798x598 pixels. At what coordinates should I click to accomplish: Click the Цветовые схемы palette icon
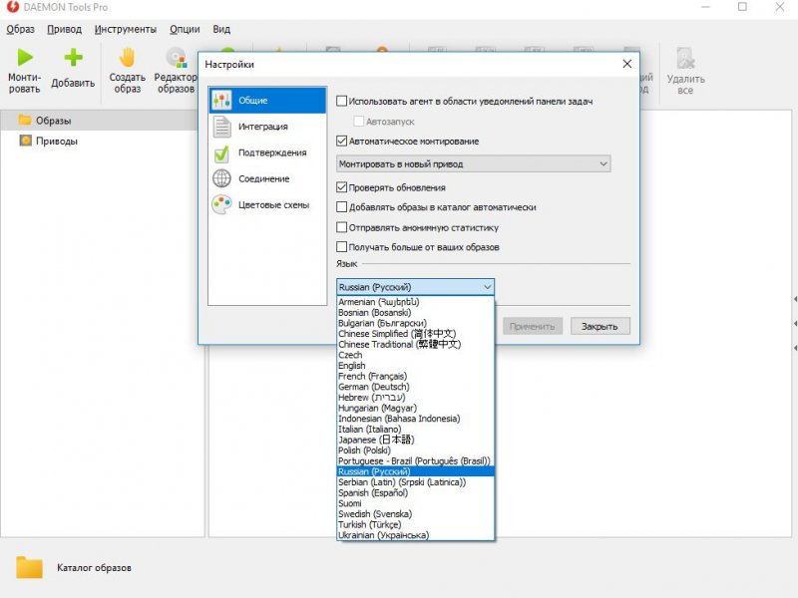[221, 205]
